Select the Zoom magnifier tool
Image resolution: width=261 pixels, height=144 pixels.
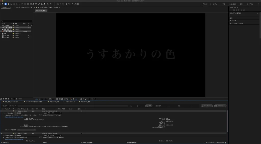coord(11,4)
